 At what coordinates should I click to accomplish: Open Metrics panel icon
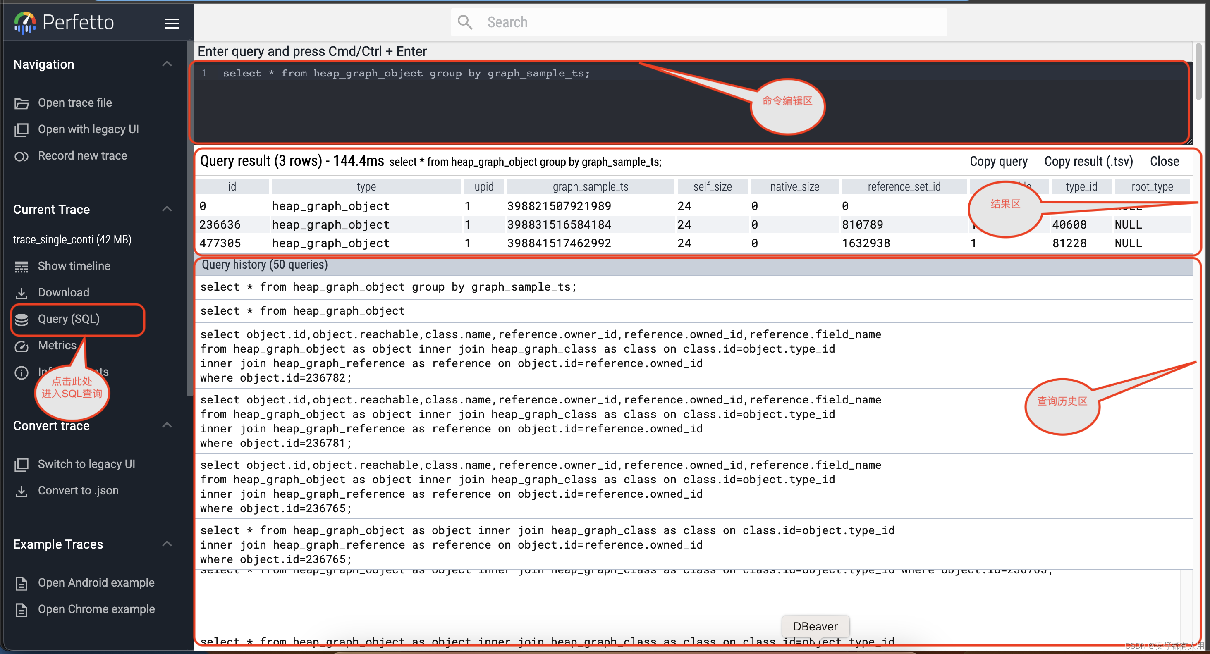23,345
